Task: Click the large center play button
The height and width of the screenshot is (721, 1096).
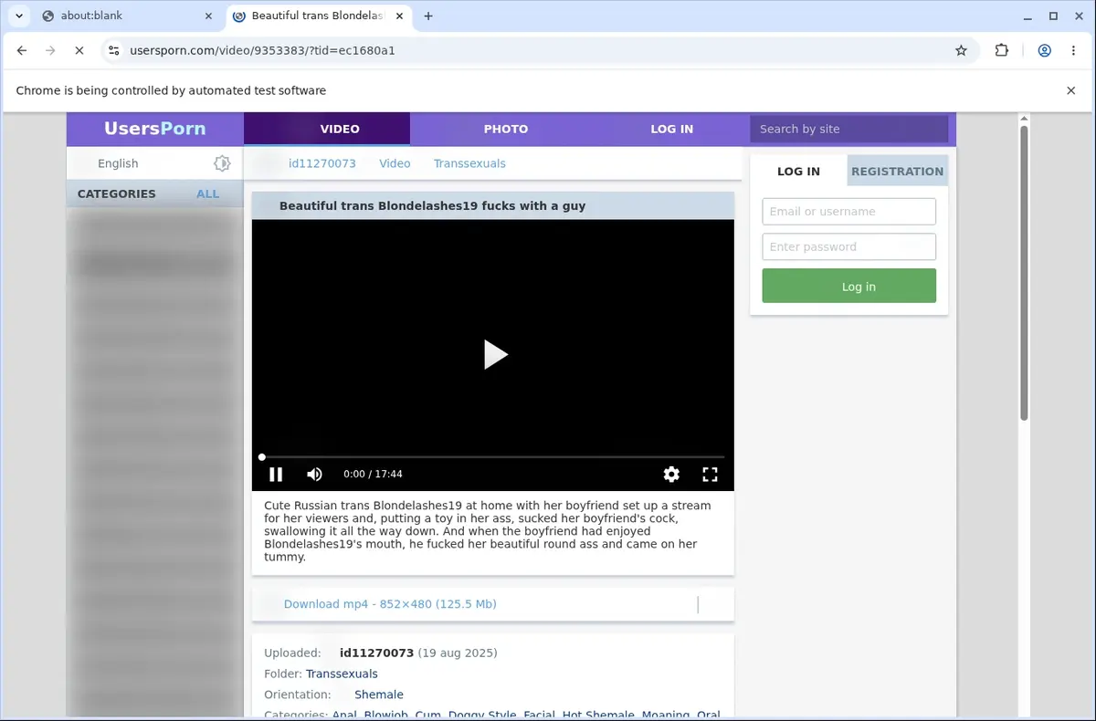Action: pos(494,354)
